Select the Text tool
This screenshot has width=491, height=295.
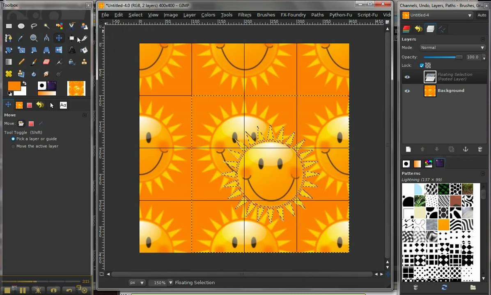[72, 50]
